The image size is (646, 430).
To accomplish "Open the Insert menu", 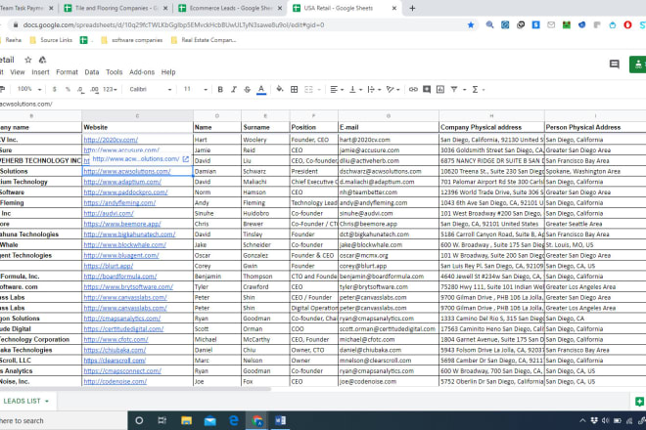I will click(40, 72).
